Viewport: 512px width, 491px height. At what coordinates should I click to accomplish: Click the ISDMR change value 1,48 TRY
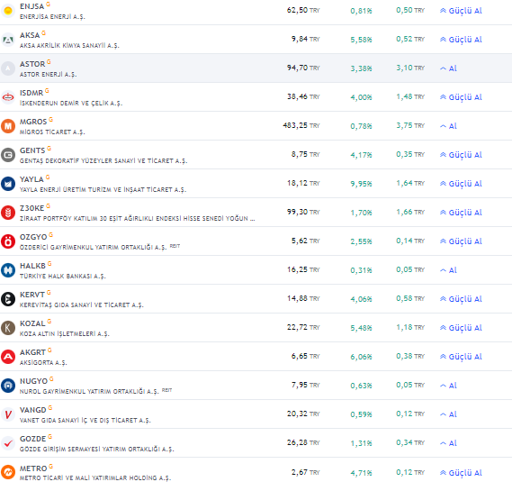pos(410,96)
